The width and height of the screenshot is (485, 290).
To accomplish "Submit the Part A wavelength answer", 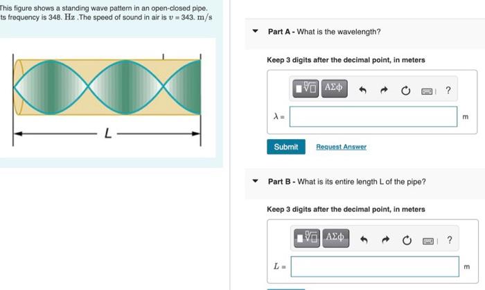I will coord(286,147).
